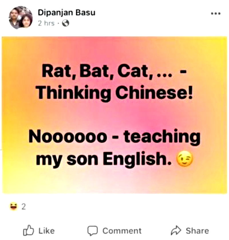Click the 'Thinking Chinese!' text
This screenshot has width=229, height=240.
(x=114, y=93)
